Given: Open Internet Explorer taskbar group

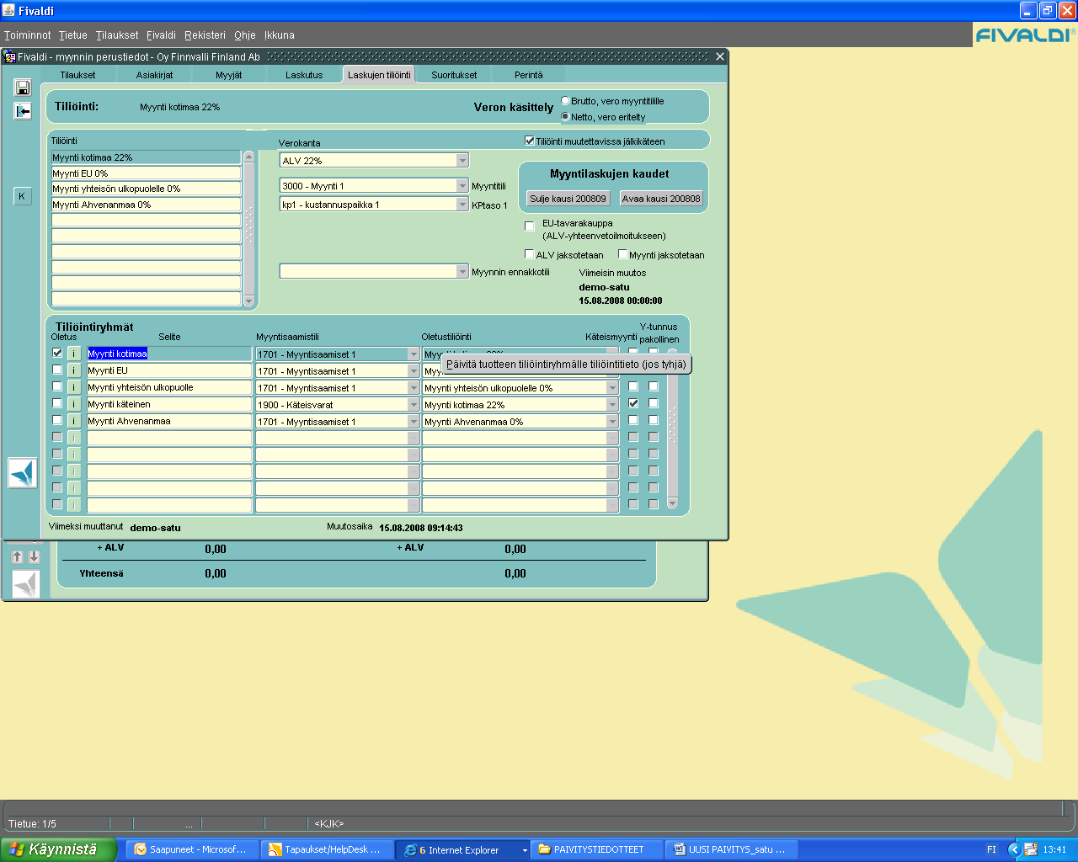Looking at the screenshot, I should pos(462,849).
